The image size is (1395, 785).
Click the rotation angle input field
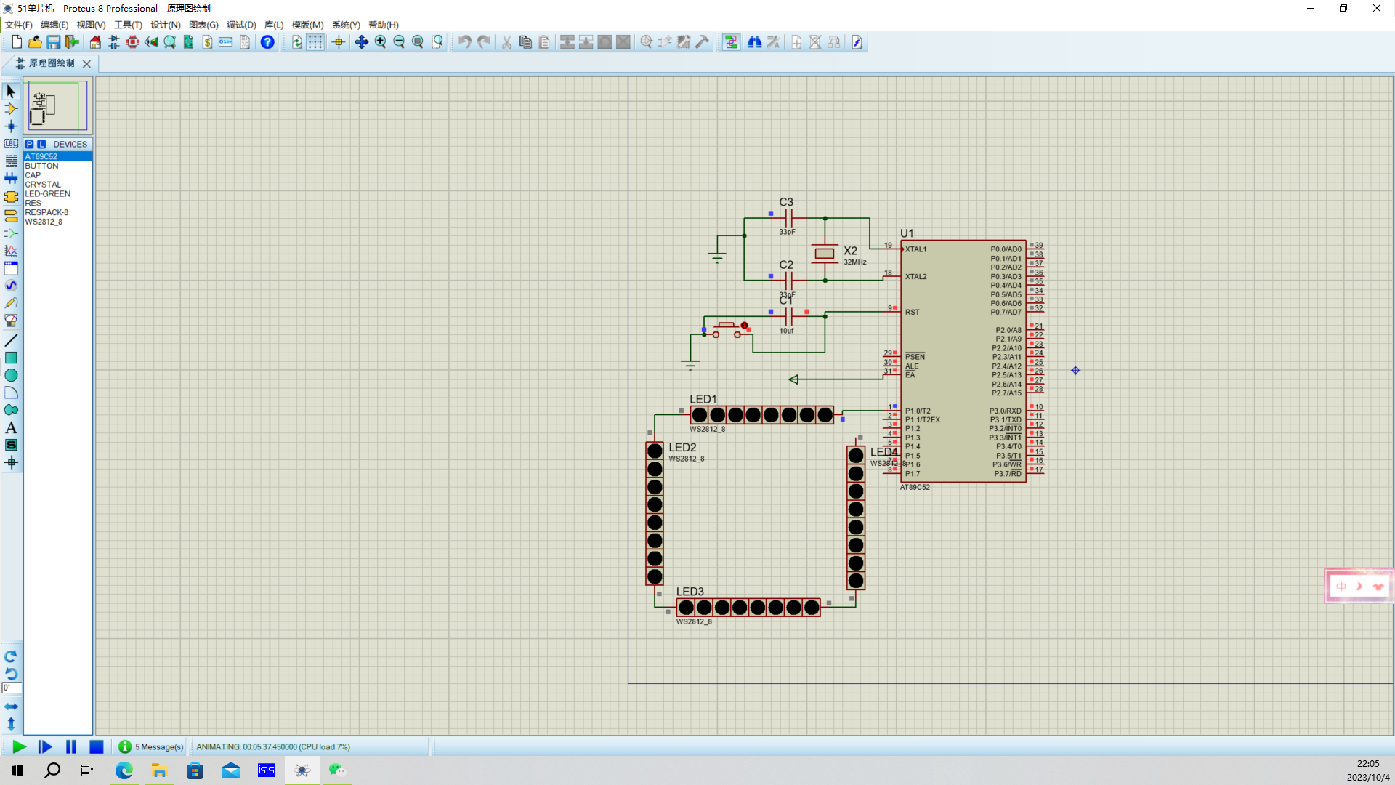pos(12,688)
